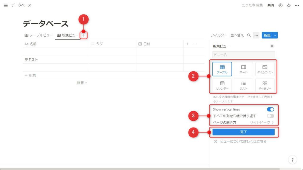Image resolution: width=303 pixels, height=170 pixels.
Task: Click the 完了 button
Action: coord(244,132)
